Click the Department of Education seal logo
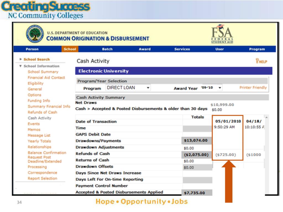Screen dimensions: 283x212 point(35,34)
